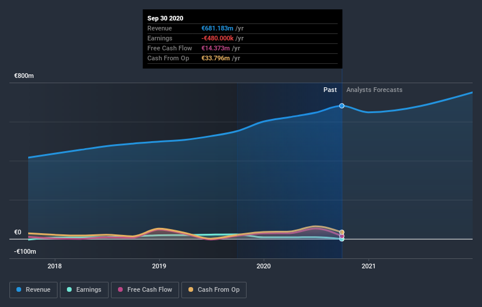Click the -€100m y-axis label

pos(25,251)
